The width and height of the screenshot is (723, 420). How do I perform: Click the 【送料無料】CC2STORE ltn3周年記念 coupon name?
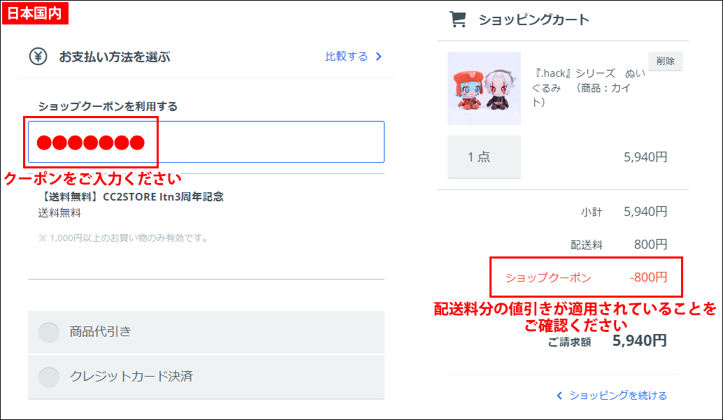click(131, 197)
